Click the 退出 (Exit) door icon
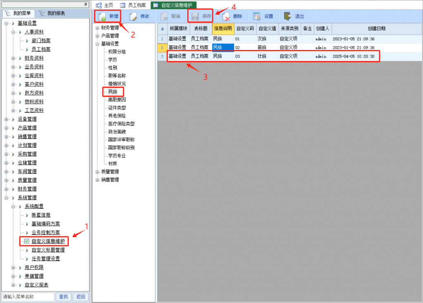The width and height of the screenshot is (423, 303). 288,16
